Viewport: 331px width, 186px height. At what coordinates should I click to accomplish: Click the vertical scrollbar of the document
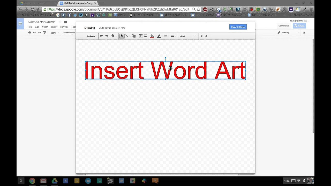pos(313,86)
